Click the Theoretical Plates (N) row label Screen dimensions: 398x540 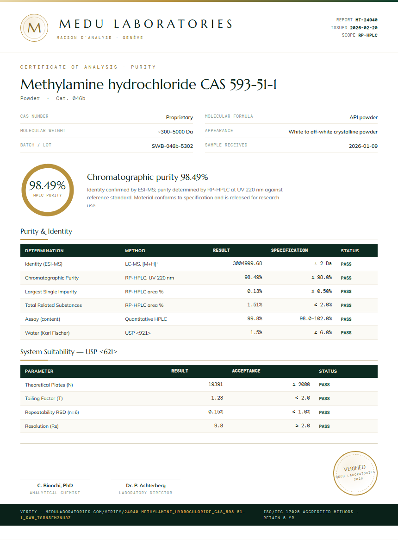49,385
